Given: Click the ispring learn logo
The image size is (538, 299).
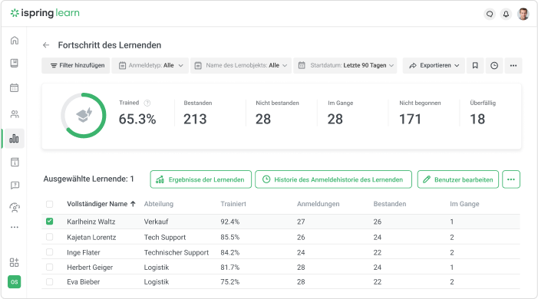Looking at the screenshot, I should click(x=45, y=13).
